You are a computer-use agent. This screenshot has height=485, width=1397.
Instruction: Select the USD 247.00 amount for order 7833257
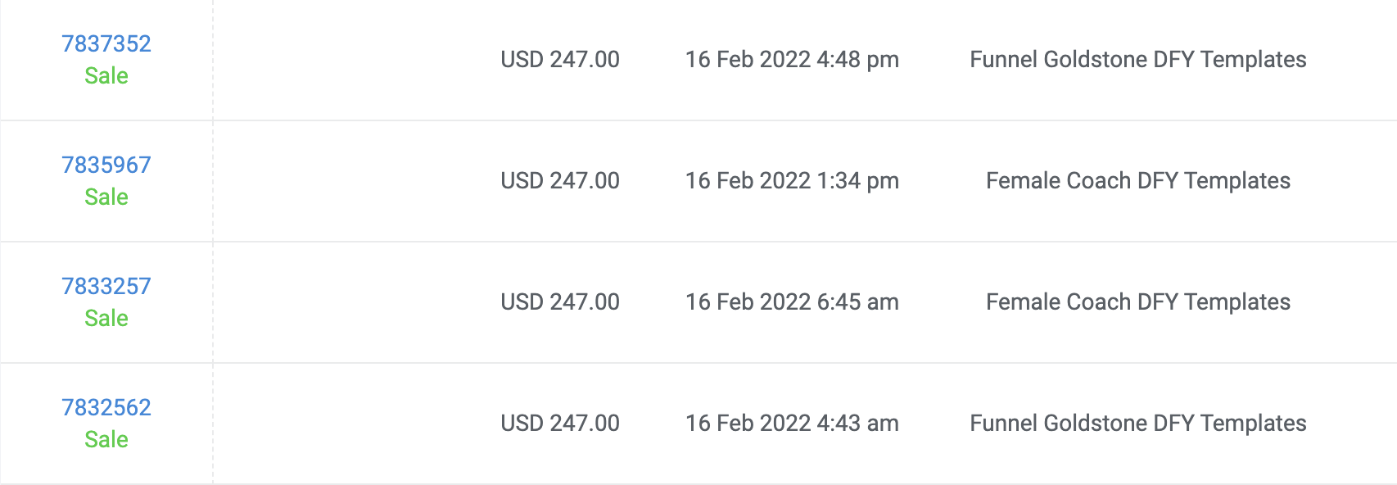click(560, 302)
